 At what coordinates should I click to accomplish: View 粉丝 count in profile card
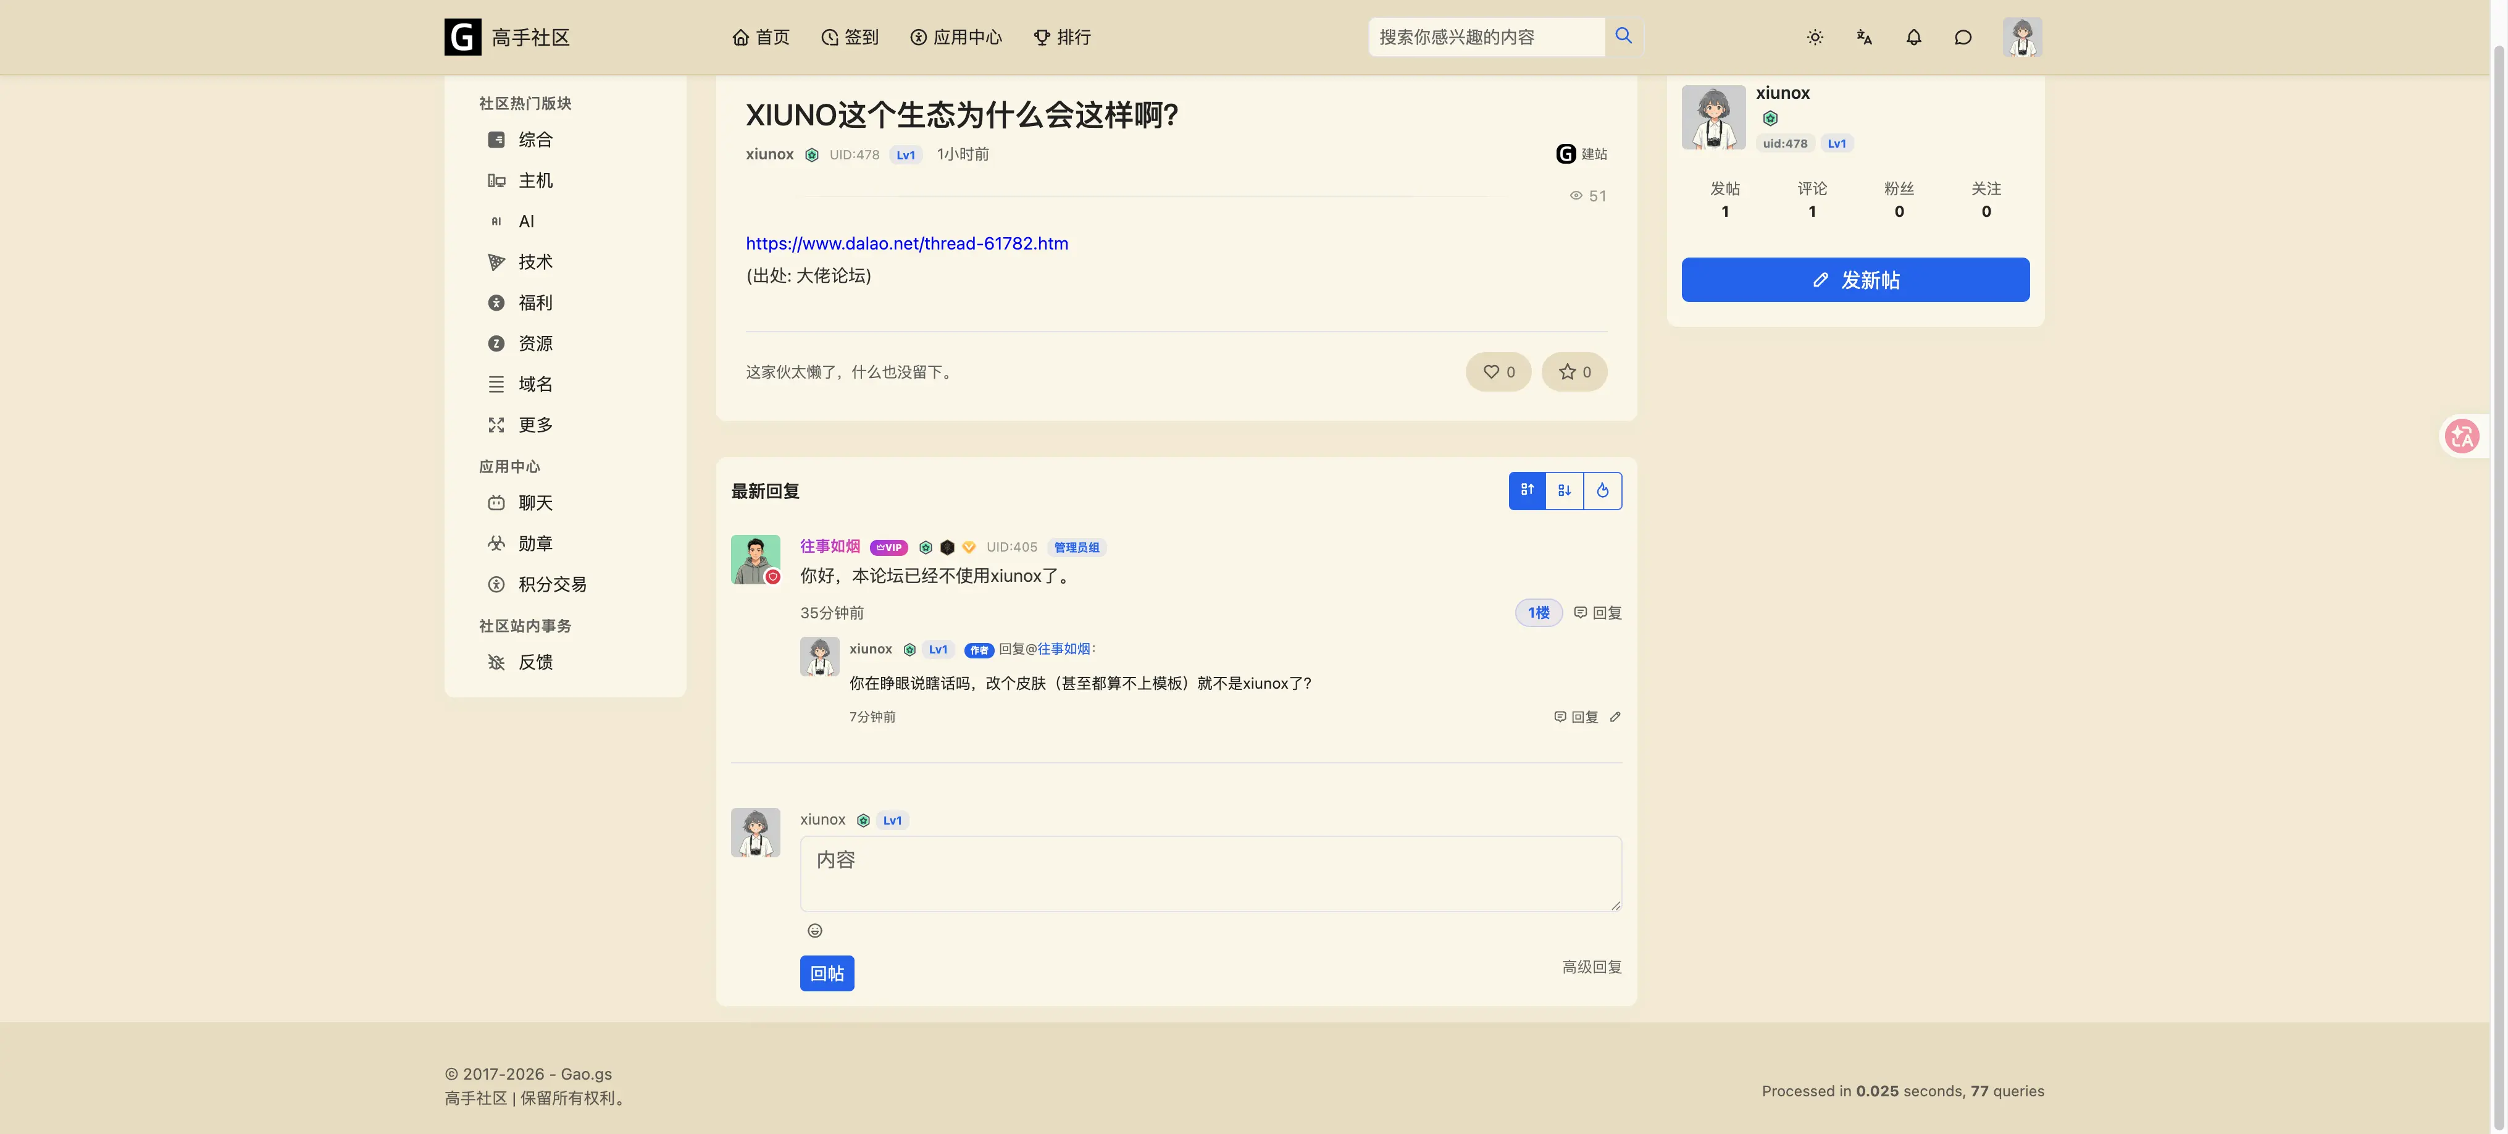1899,199
